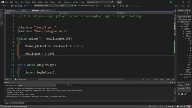Open the Debug menu
Screen dimensions: 192x108
(40, 2)
